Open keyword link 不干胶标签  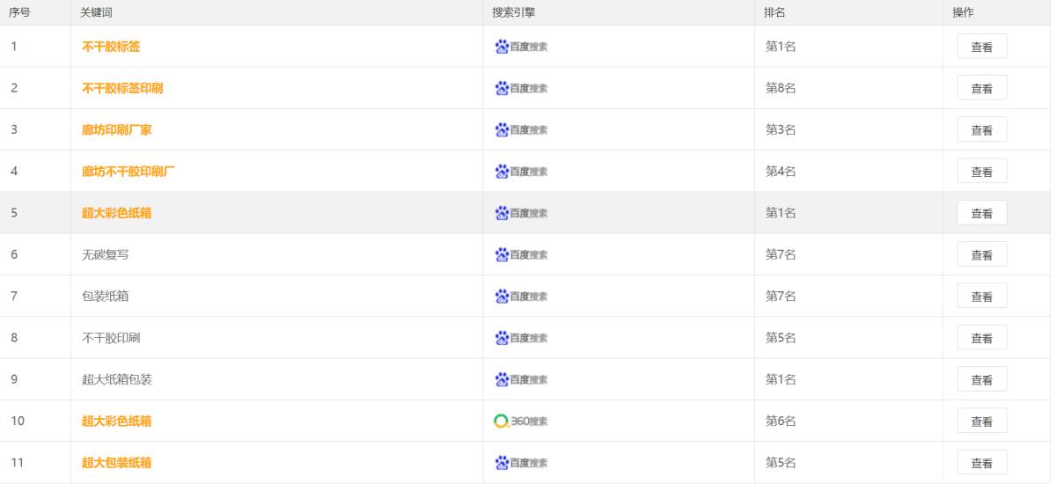pyautogui.click(x=111, y=47)
